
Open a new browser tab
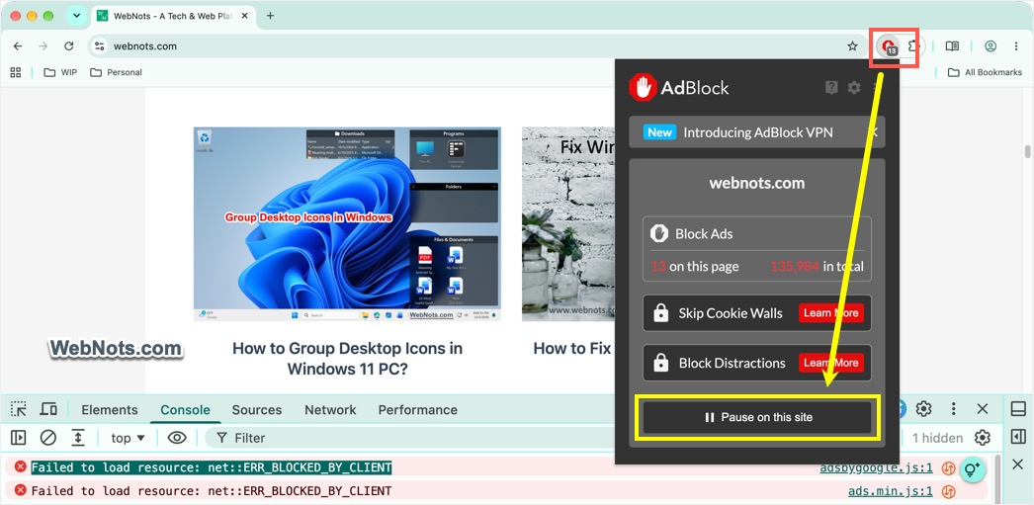point(271,16)
